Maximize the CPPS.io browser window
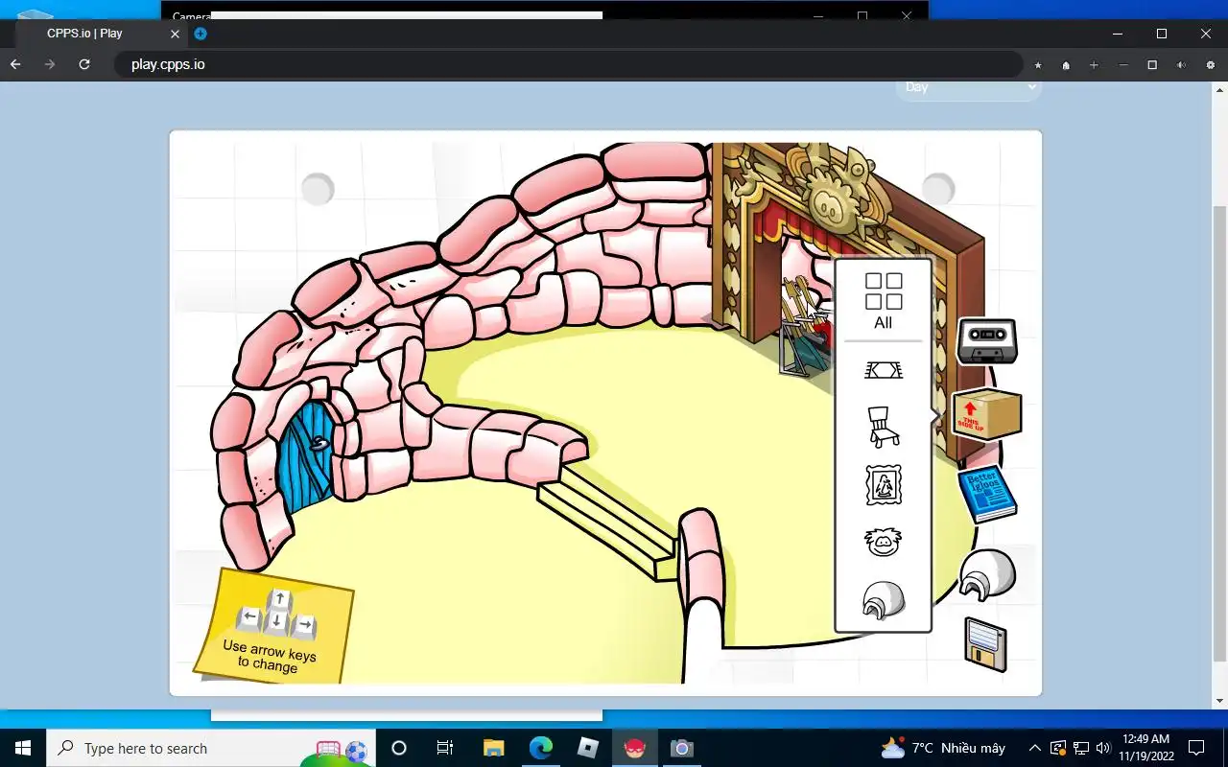 pyautogui.click(x=1162, y=34)
